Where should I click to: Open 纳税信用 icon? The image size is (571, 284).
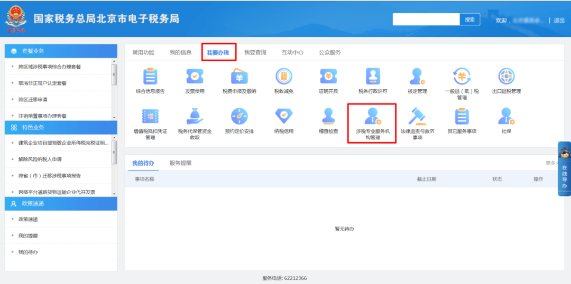[284, 116]
